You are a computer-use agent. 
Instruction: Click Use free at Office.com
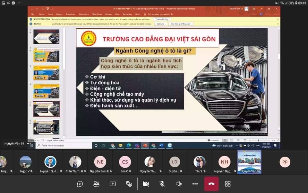point(181,24)
